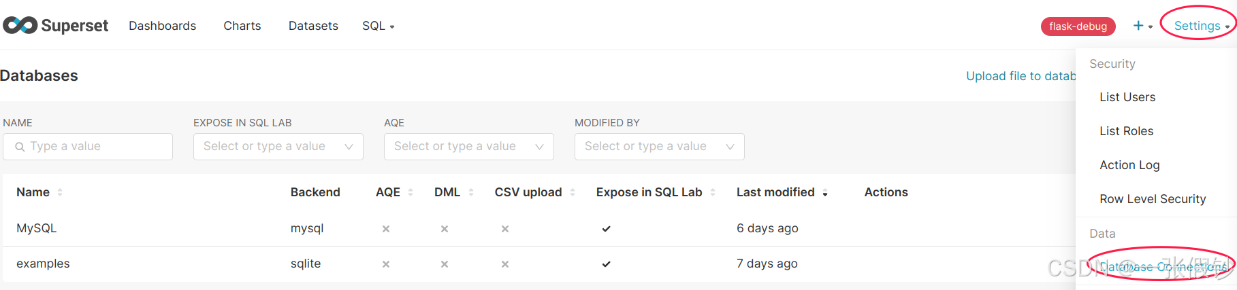Open the Settings dropdown menu

[x=1201, y=26]
